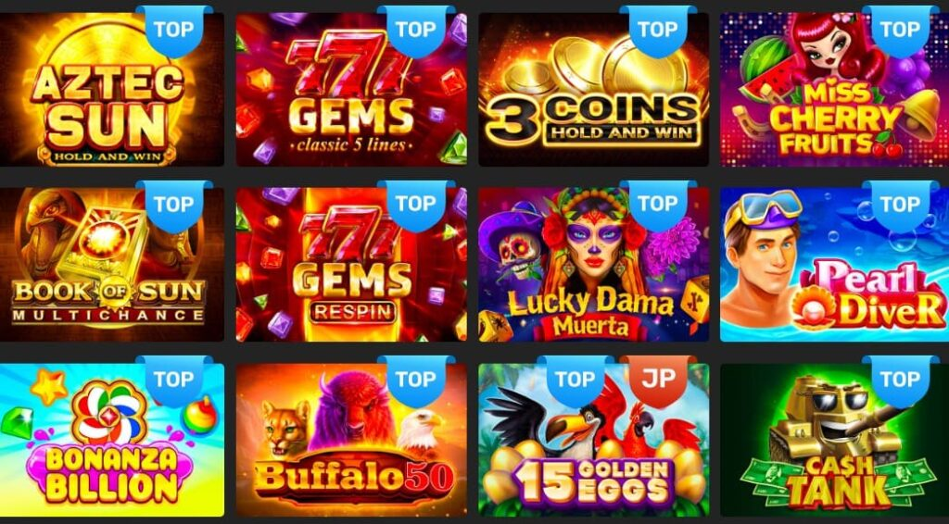The width and height of the screenshot is (949, 524).
Task: Launch 777 Gems classic 5 lines slot
Action: click(351, 90)
